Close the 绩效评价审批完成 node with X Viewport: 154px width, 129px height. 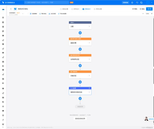[x=89, y=88]
